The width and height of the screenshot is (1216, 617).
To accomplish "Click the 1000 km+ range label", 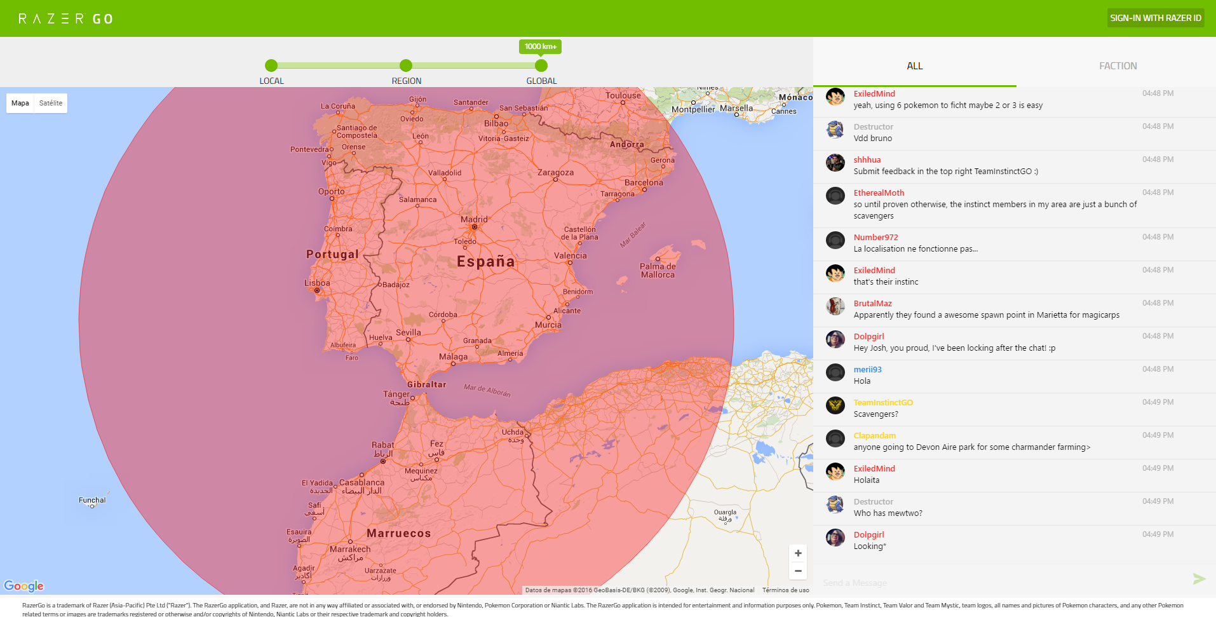I will pyautogui.click(x=541, y=46).
